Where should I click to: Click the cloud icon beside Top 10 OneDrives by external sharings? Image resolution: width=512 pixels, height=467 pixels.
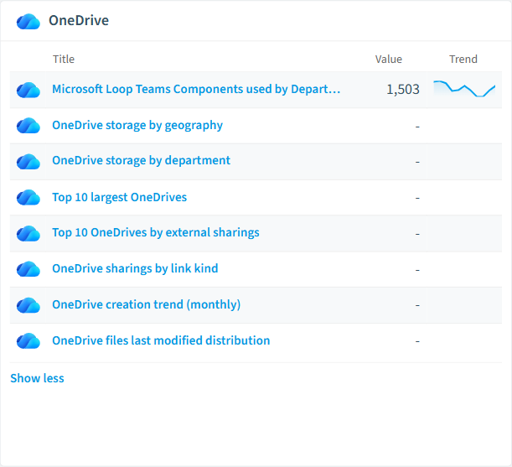(x=28, y=233)
